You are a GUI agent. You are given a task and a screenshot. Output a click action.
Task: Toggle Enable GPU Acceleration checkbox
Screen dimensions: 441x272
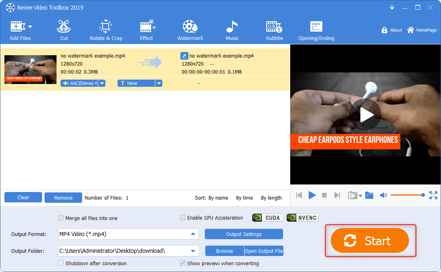(183, 218)
